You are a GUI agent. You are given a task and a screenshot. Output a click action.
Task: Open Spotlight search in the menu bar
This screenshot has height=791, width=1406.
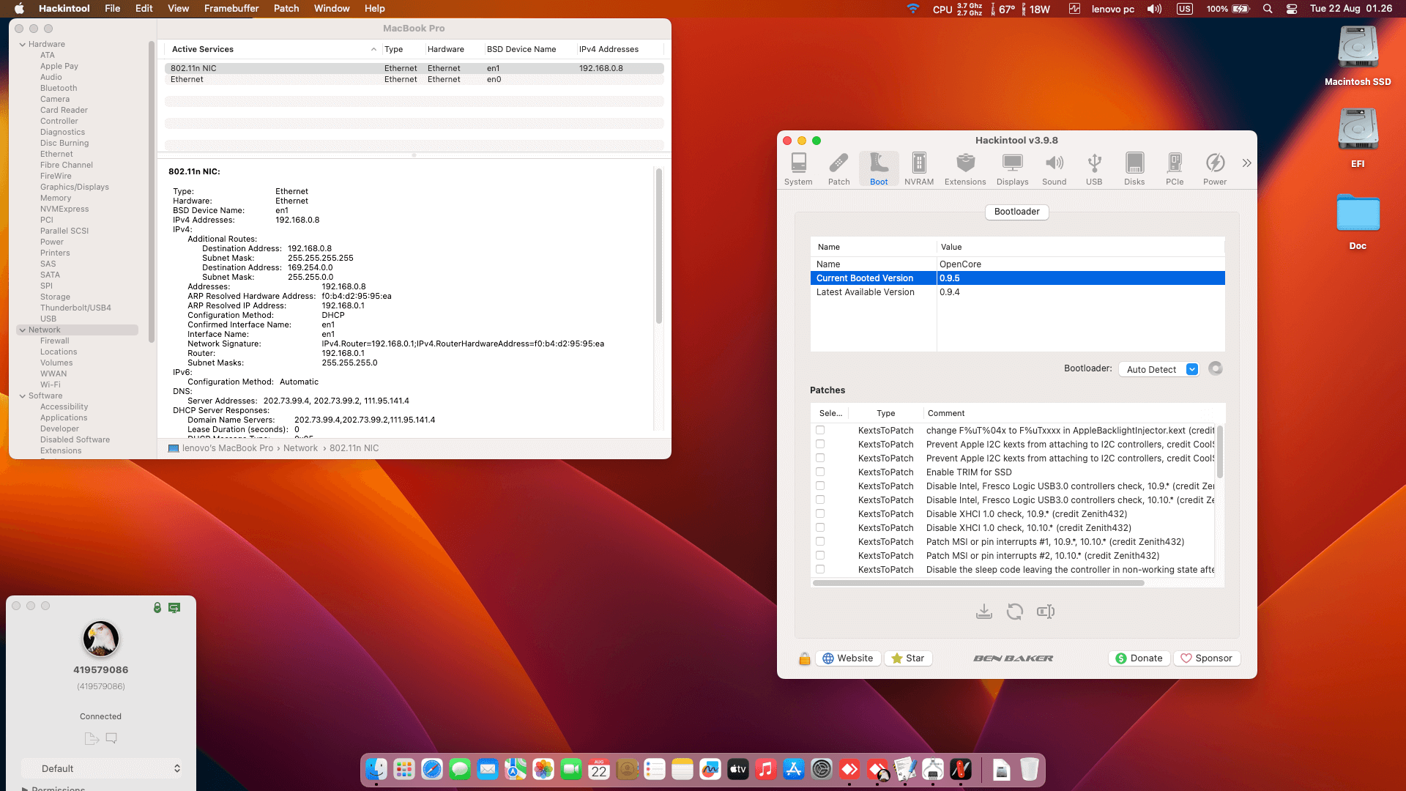pyautogui.click(x=1268, y=9)
